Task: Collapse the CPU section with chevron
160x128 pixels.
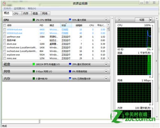Action: coord(106,20)
